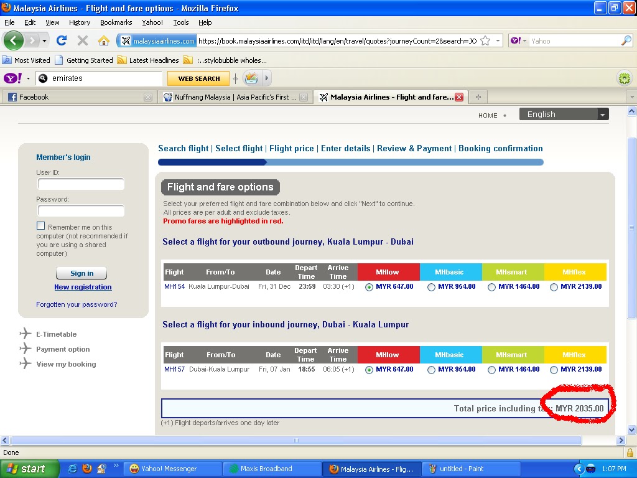Open the English language dropdown
637x478 pixels.
[x=564, y=115]
